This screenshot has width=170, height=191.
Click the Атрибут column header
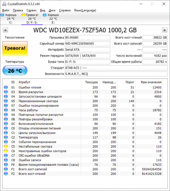(49, 82)
